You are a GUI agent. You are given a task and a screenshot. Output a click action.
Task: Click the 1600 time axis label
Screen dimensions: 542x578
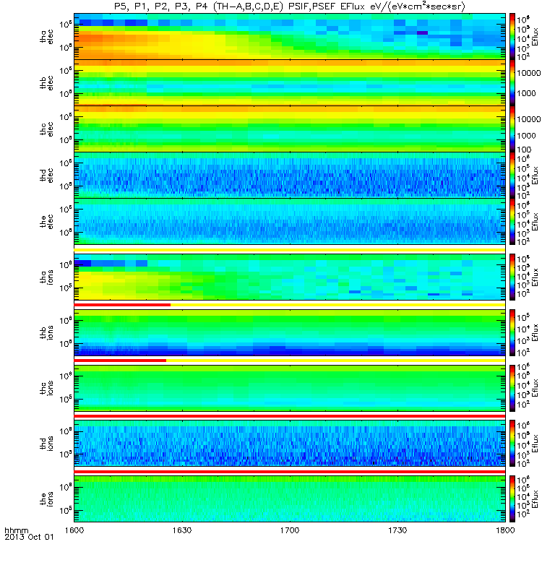tap(74, 530)
